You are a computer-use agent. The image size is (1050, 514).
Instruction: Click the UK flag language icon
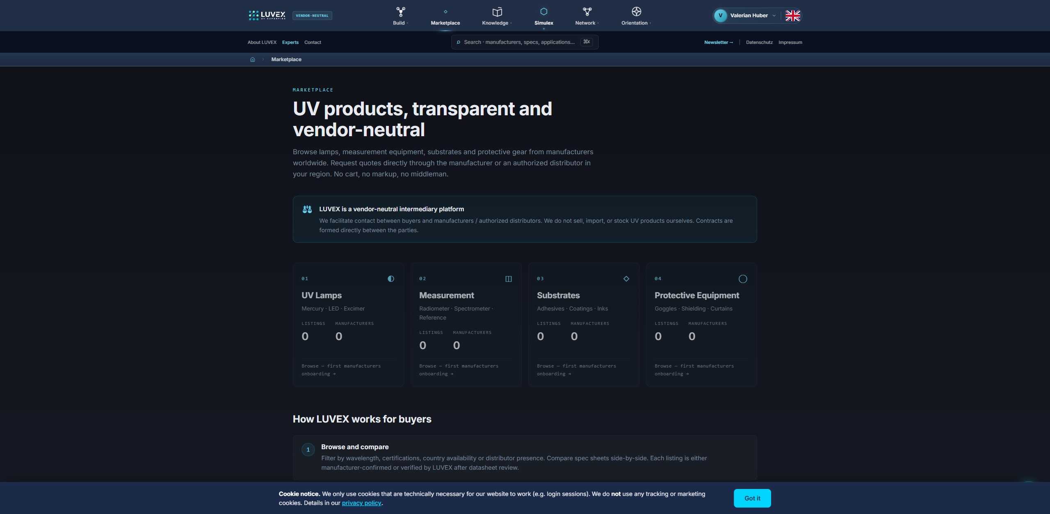coord(792,16)
